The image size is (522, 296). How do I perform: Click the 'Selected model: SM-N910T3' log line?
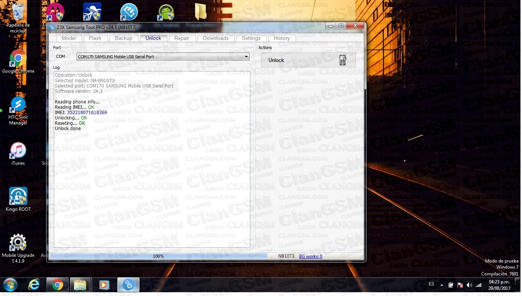(x=85, y=81)
